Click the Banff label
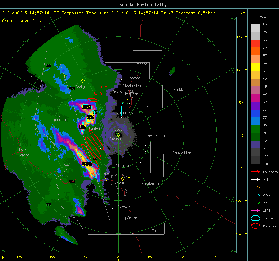The image size is (279, 261). pyautogui.click(x=51, y=173)
